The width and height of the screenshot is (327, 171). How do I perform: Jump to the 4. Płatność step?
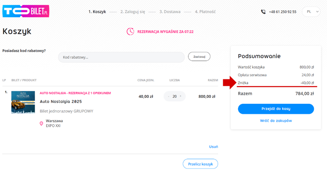click(x=205, y=12)
